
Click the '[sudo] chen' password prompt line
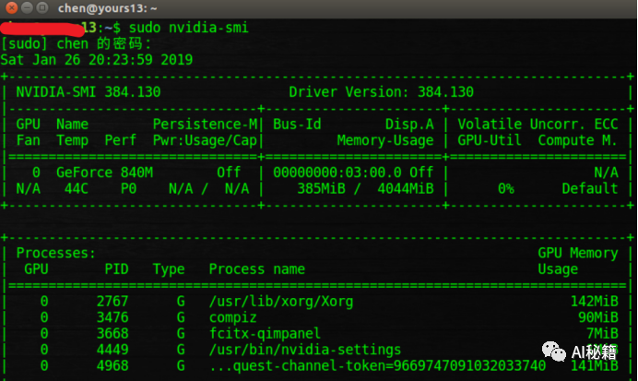click(x=77, y=43)
